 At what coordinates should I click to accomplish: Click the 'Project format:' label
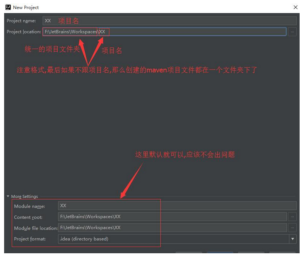tap(30, 239)
